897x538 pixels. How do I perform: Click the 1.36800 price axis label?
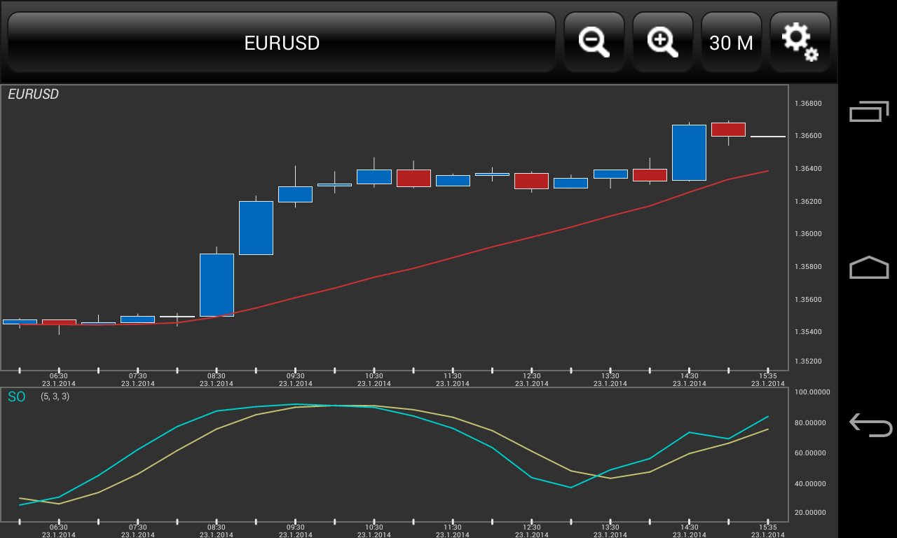pyautogui.click(x=808, y=104)
